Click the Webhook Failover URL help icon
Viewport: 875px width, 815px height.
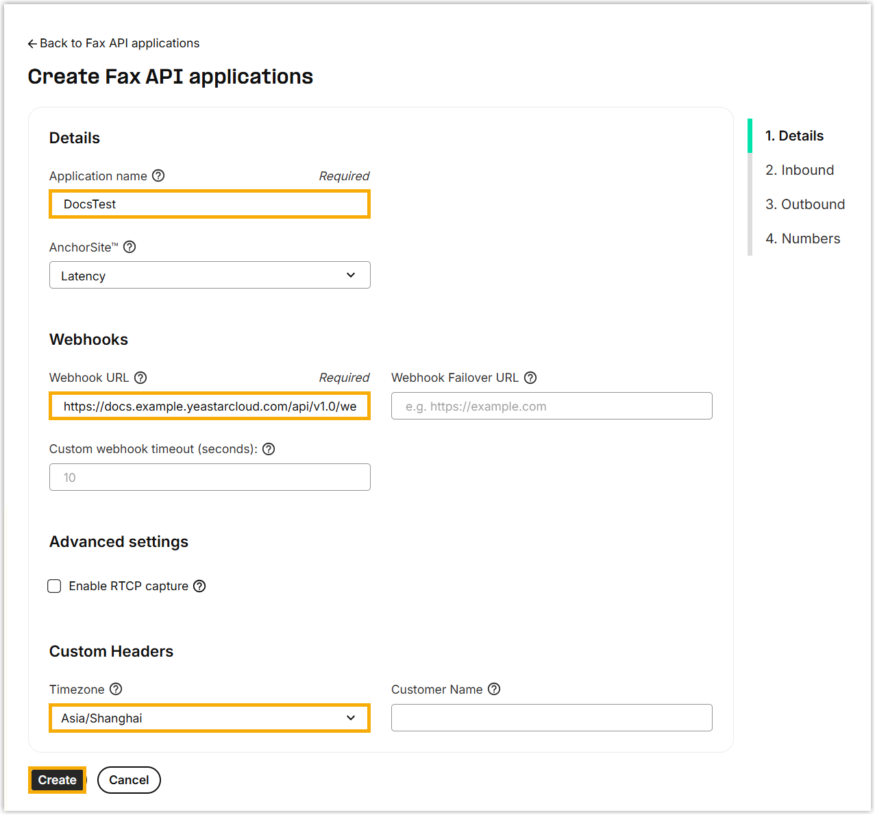click(x=530, y=378)
